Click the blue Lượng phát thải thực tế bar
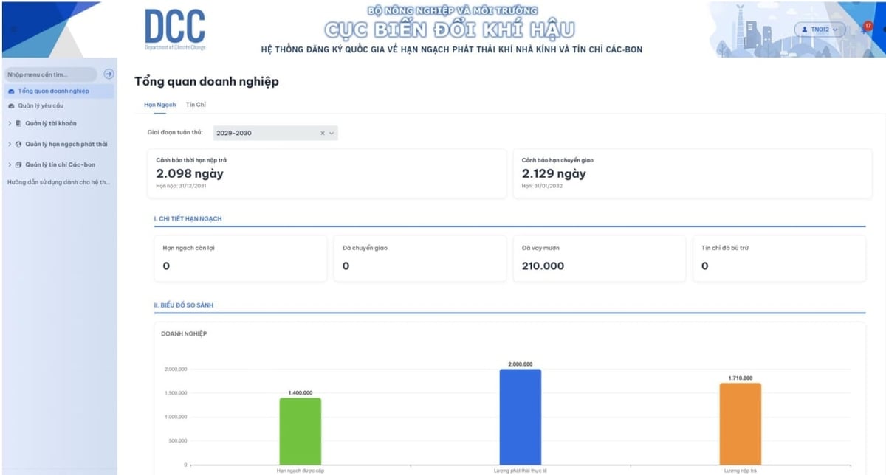 pyautogui.click(x=520, y=417)
